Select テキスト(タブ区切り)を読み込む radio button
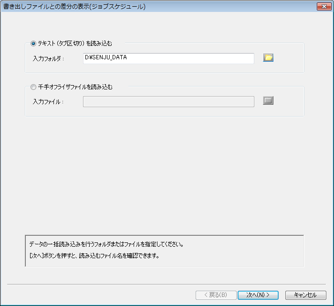Viewport: 334px width, 306px height. coord(33,44)
